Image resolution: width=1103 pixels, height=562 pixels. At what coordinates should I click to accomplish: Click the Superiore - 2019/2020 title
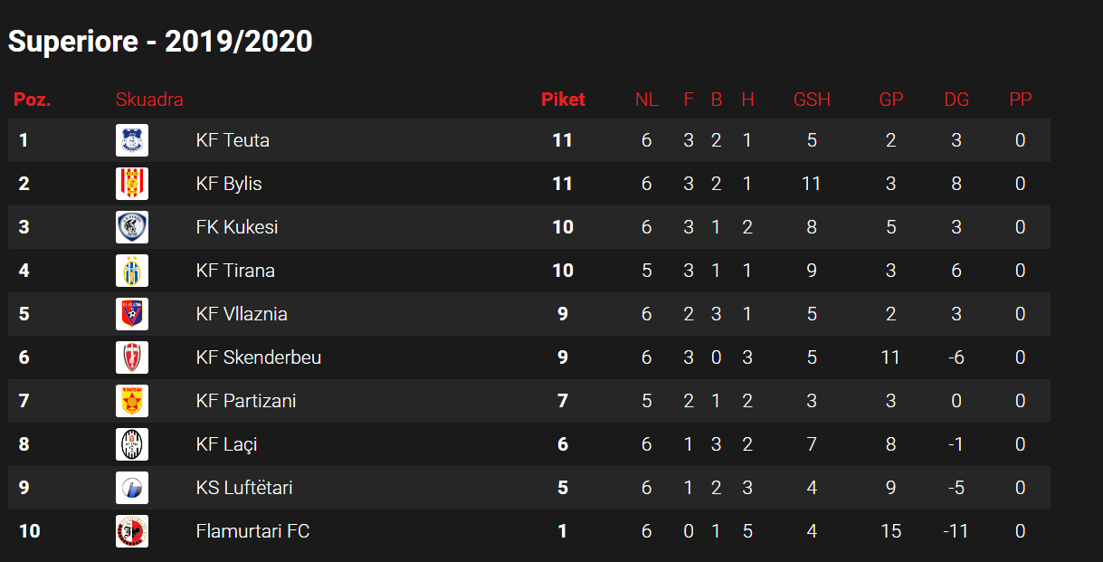click(x=160, y=42)
